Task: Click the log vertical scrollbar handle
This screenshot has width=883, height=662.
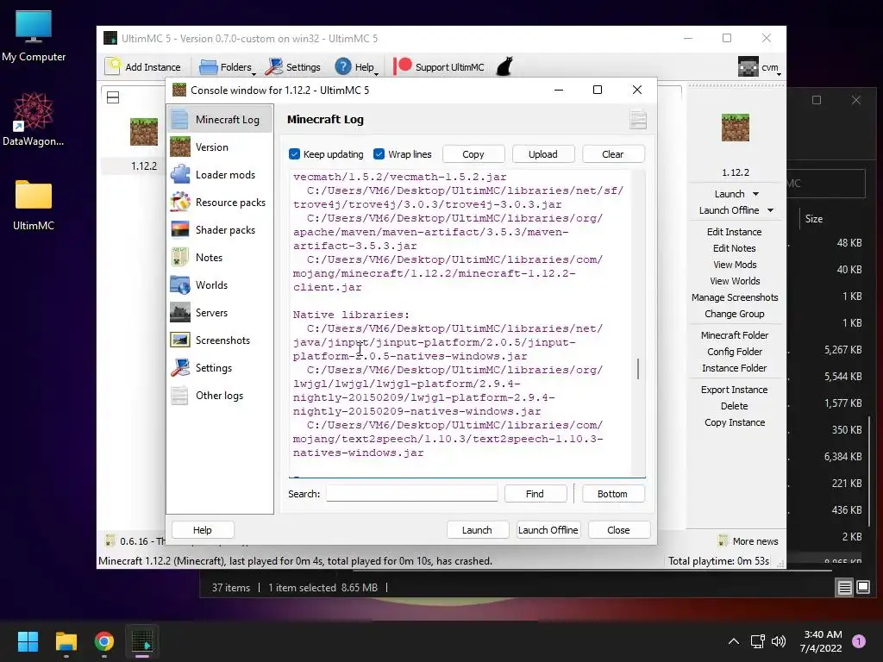Action: coord(637,369)
